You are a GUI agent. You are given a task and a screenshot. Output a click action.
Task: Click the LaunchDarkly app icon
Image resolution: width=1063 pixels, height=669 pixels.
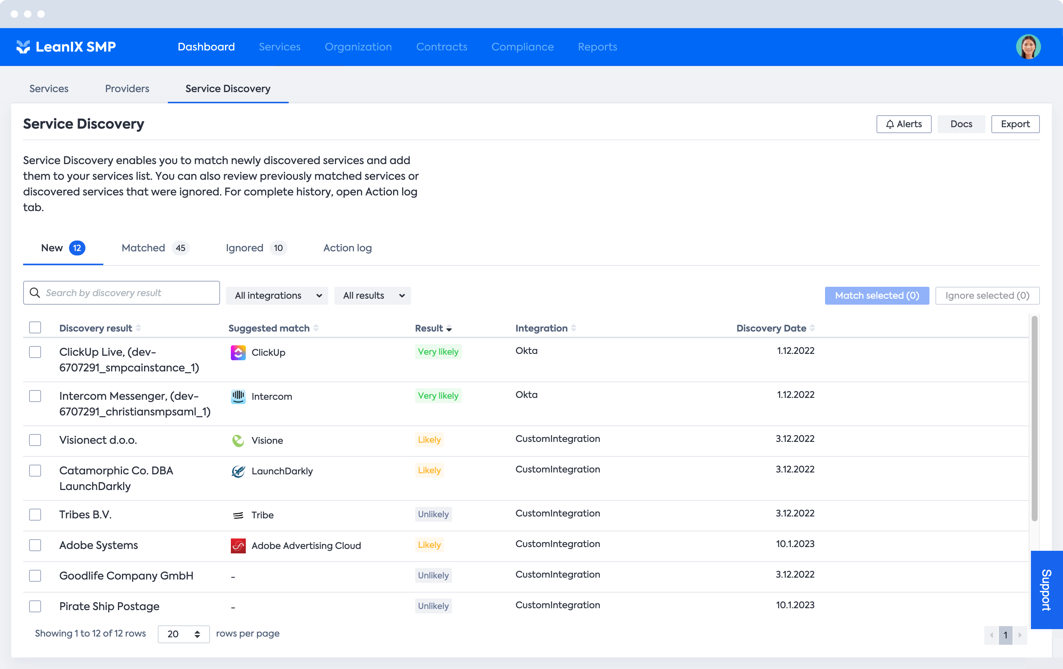pyautogui.click(x=238, y=471)
